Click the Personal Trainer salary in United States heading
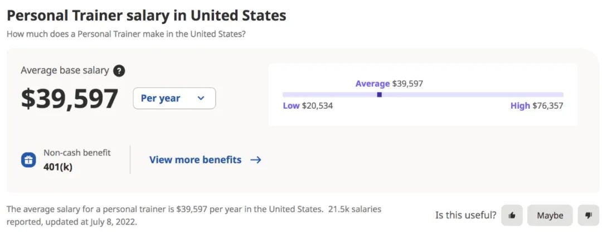Image resolution: width=602 pixels, height=238 pixels. 146,16
